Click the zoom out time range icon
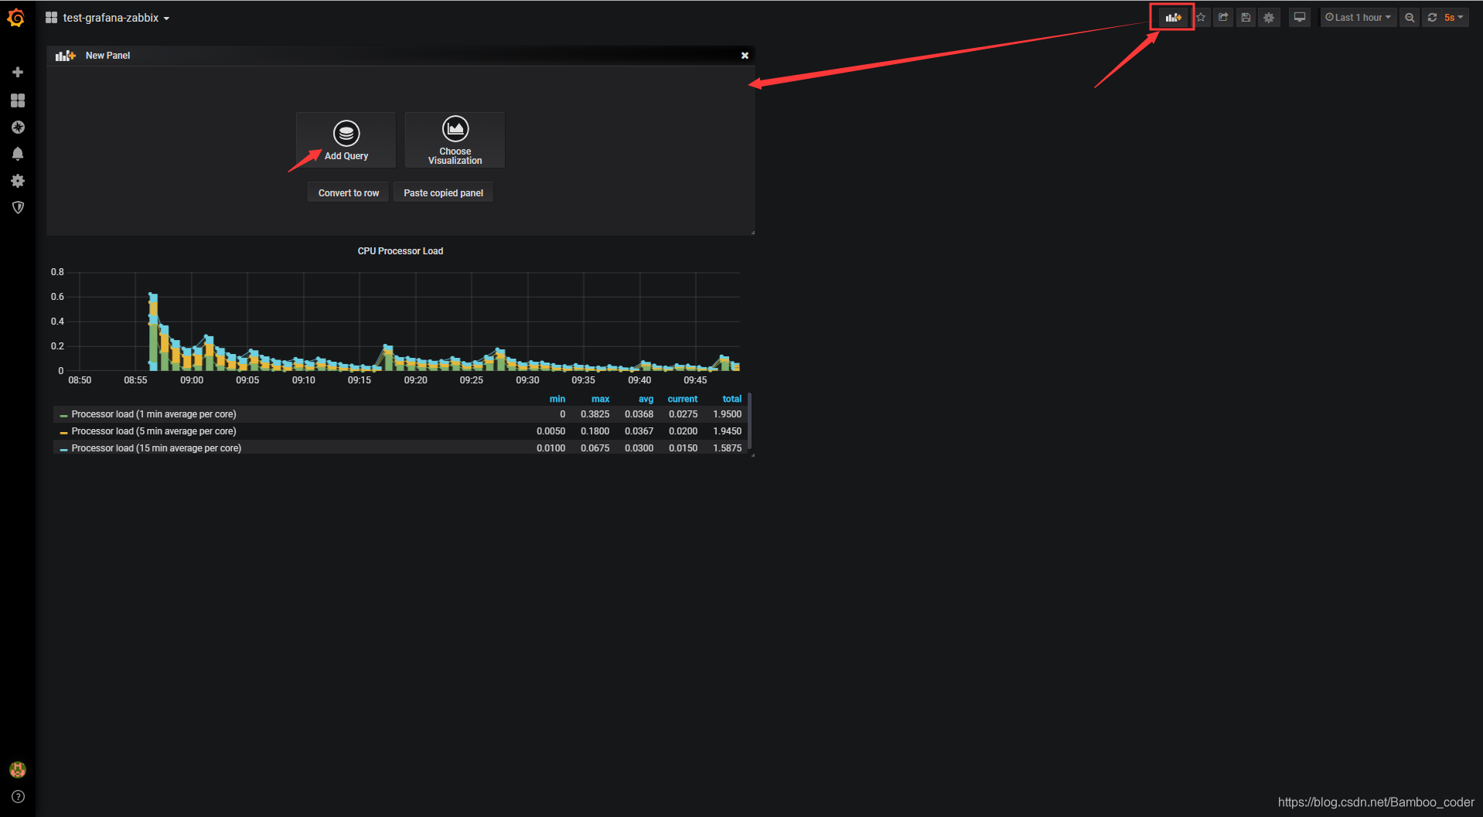The width and height of the screenshot is (1483, 817). 1410,17
